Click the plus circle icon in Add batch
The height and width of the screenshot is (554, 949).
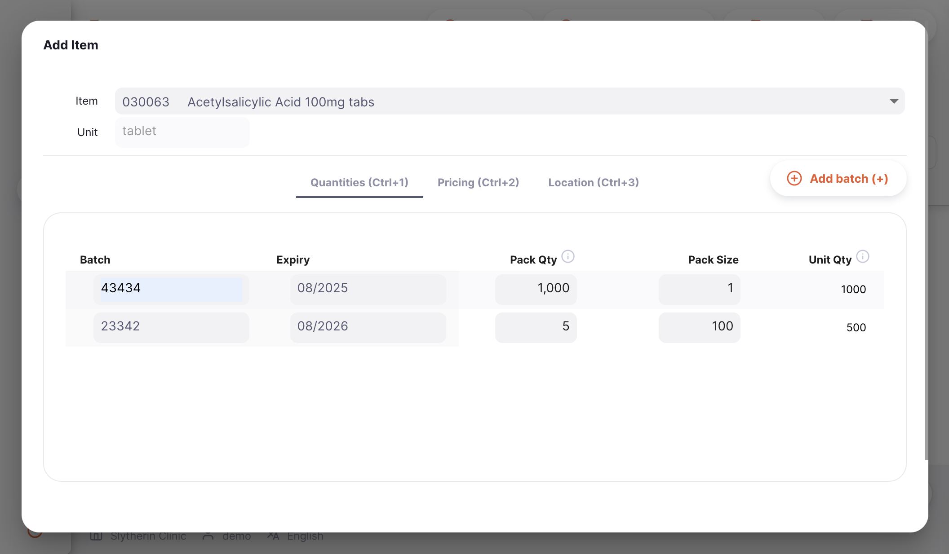click(x=794, y=179)
